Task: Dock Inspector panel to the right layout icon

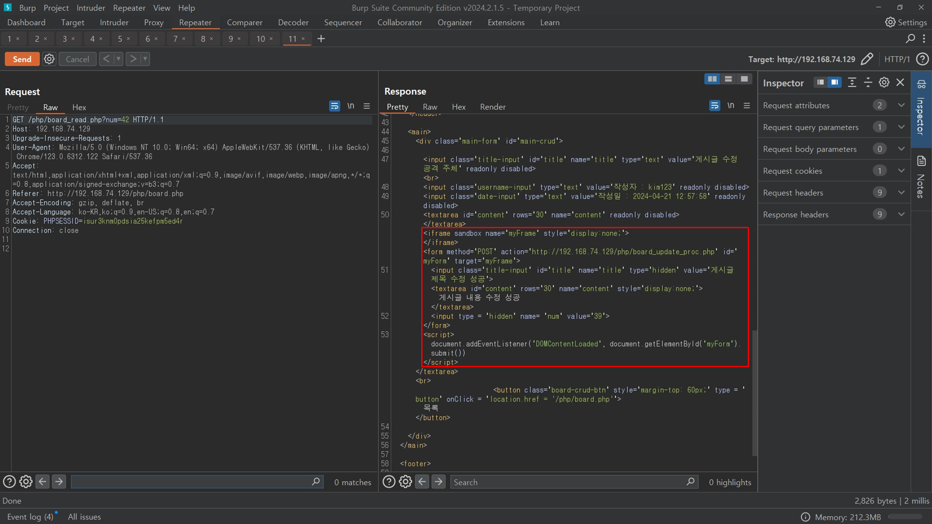Action: (x=834, y=83)
